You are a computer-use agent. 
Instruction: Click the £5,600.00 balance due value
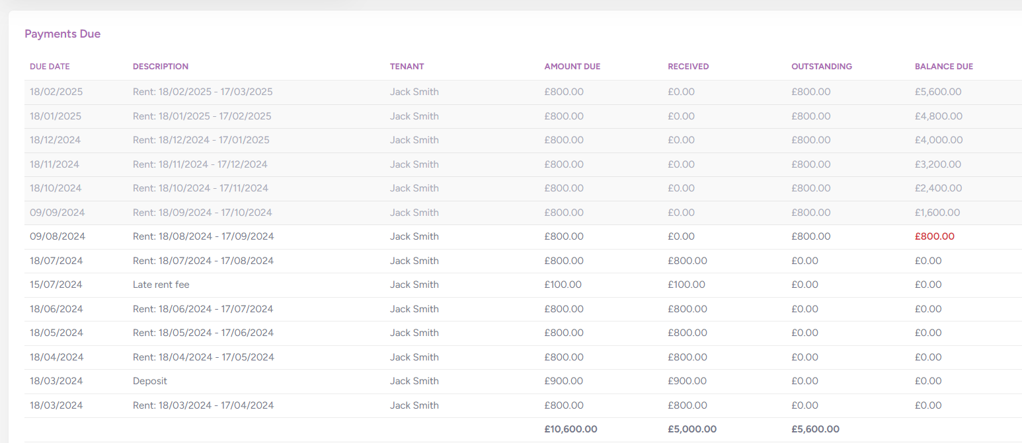click(938, 92)
